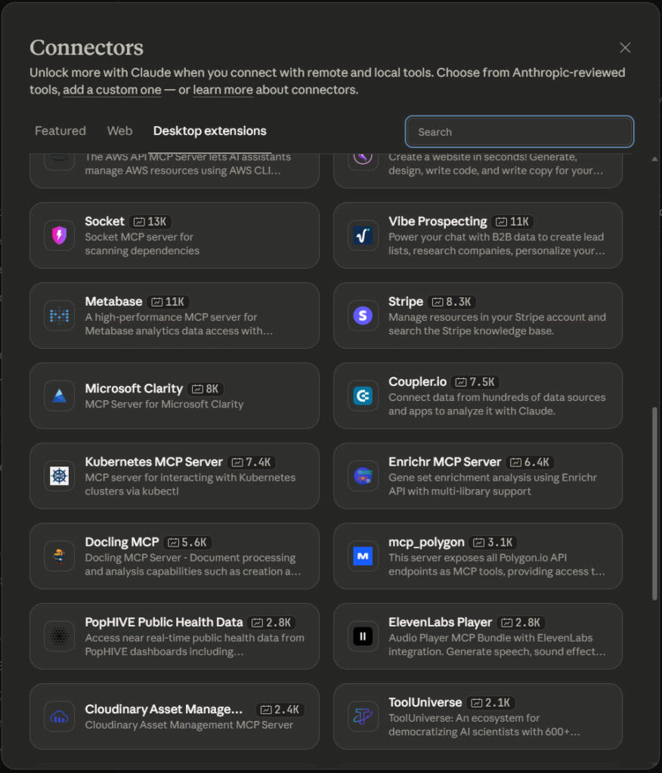
Task: Select the Kubernetes helm wheel icon
Action: 59,476
